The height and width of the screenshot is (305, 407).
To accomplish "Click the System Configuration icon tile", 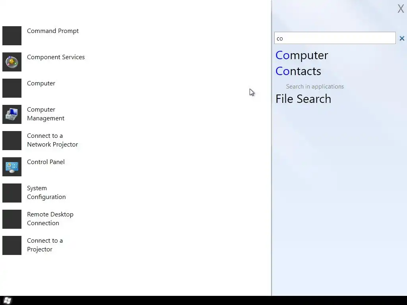I will pos(12,193).
